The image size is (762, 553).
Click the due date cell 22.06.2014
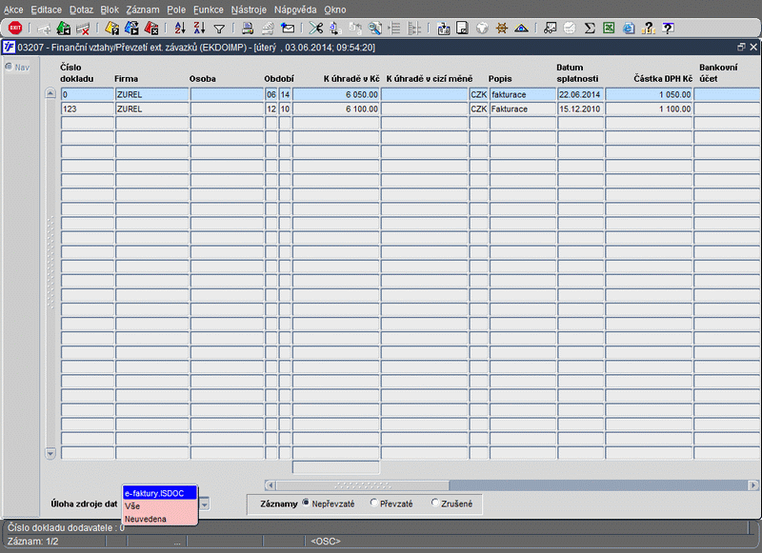click(580, 94)
